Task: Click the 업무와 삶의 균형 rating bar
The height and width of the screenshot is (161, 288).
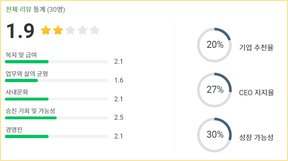Action: point(57,80)
